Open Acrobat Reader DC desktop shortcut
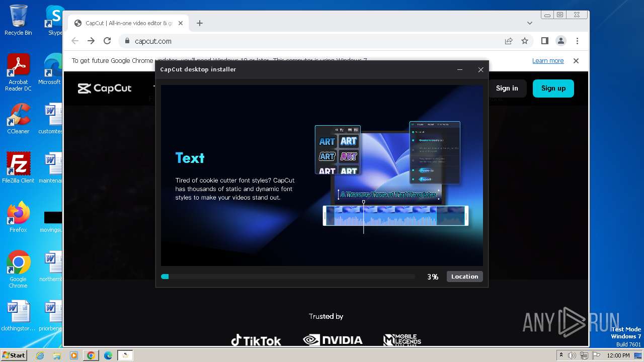 (18, 72)
